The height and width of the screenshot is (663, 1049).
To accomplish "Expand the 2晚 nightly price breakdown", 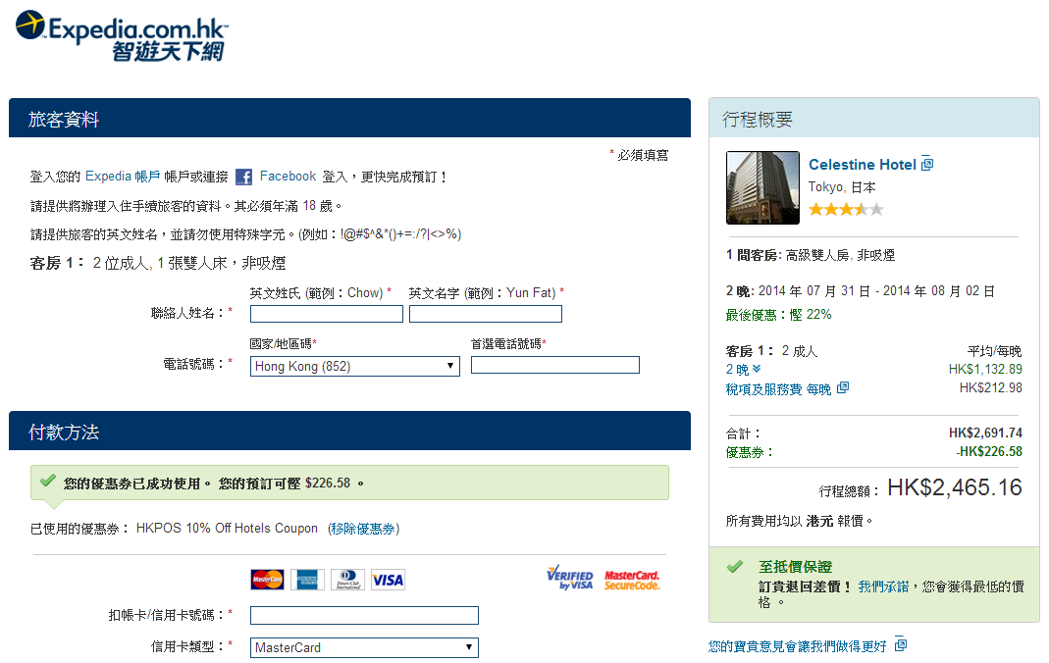I will tap(743, 370).
